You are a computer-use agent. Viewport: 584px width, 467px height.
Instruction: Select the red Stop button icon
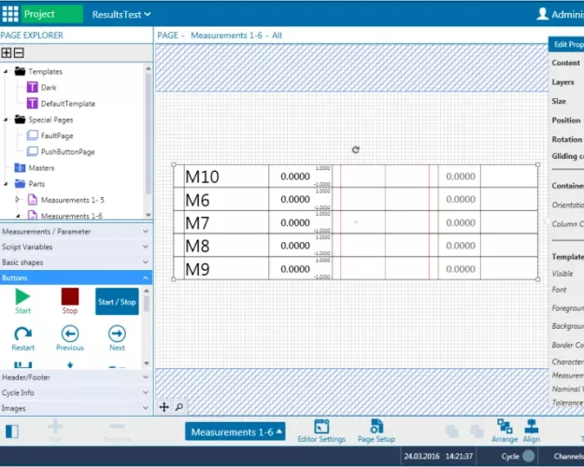tap(70, 298)
